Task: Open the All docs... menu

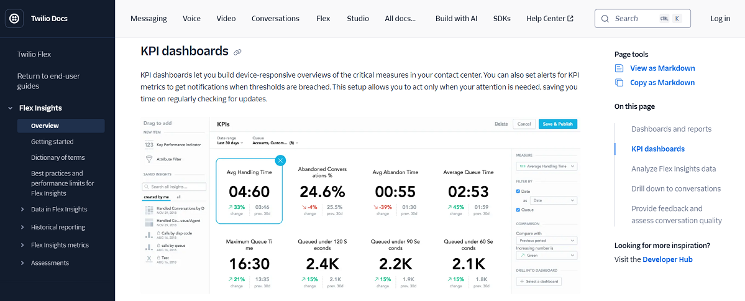Action: point(401,19)
